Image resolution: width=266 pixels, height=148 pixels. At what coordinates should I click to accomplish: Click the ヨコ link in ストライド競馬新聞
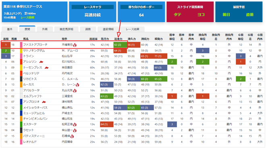(x=201, y=14)
